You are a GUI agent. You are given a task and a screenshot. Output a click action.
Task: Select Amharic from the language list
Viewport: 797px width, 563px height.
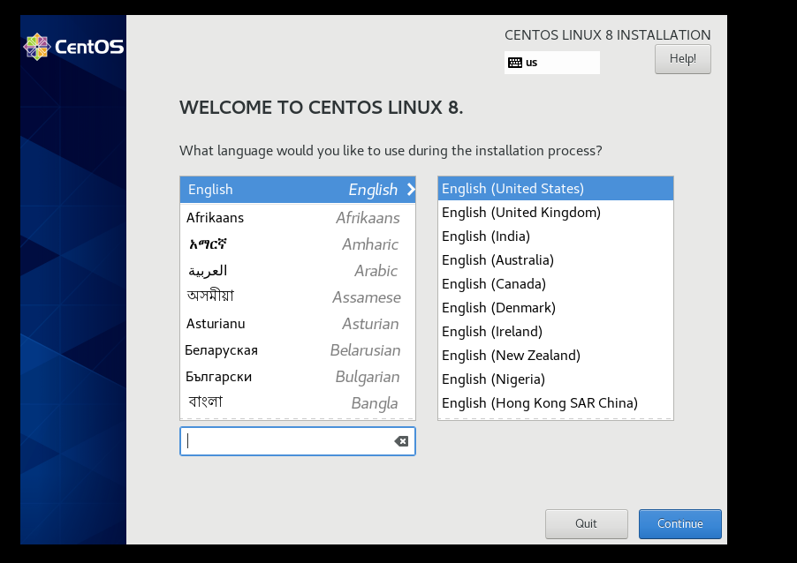pos(265,244)
